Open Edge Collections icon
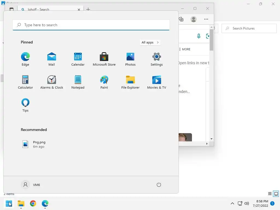Screen dimensions: 280x210 (x=181, y=19)
